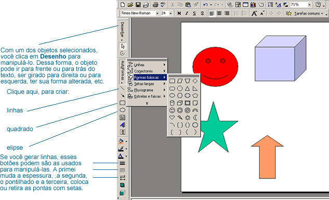Select the diamond shape in basic shapes palette
Image resolution: width=329 pixels, height=200 pixels.
pyautogui.click(x=195, y=81)
